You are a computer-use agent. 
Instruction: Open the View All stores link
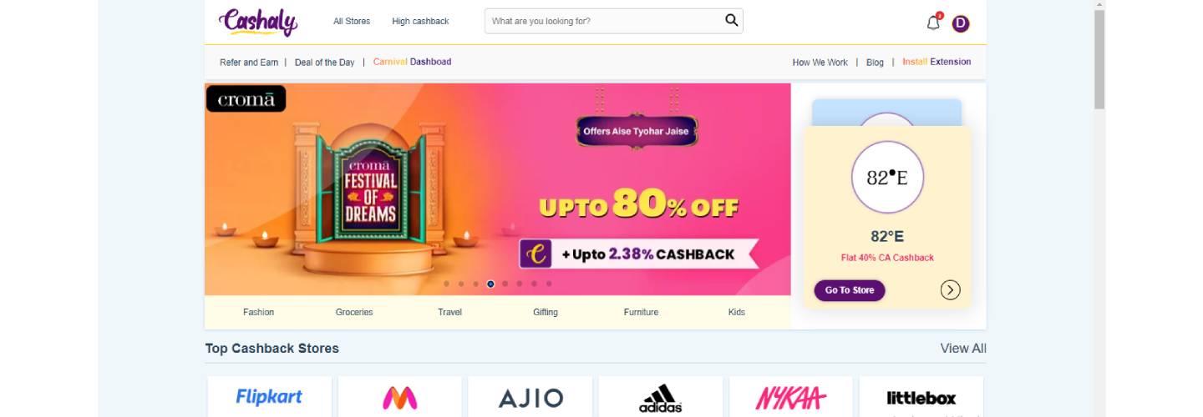(x=963, y=348)
